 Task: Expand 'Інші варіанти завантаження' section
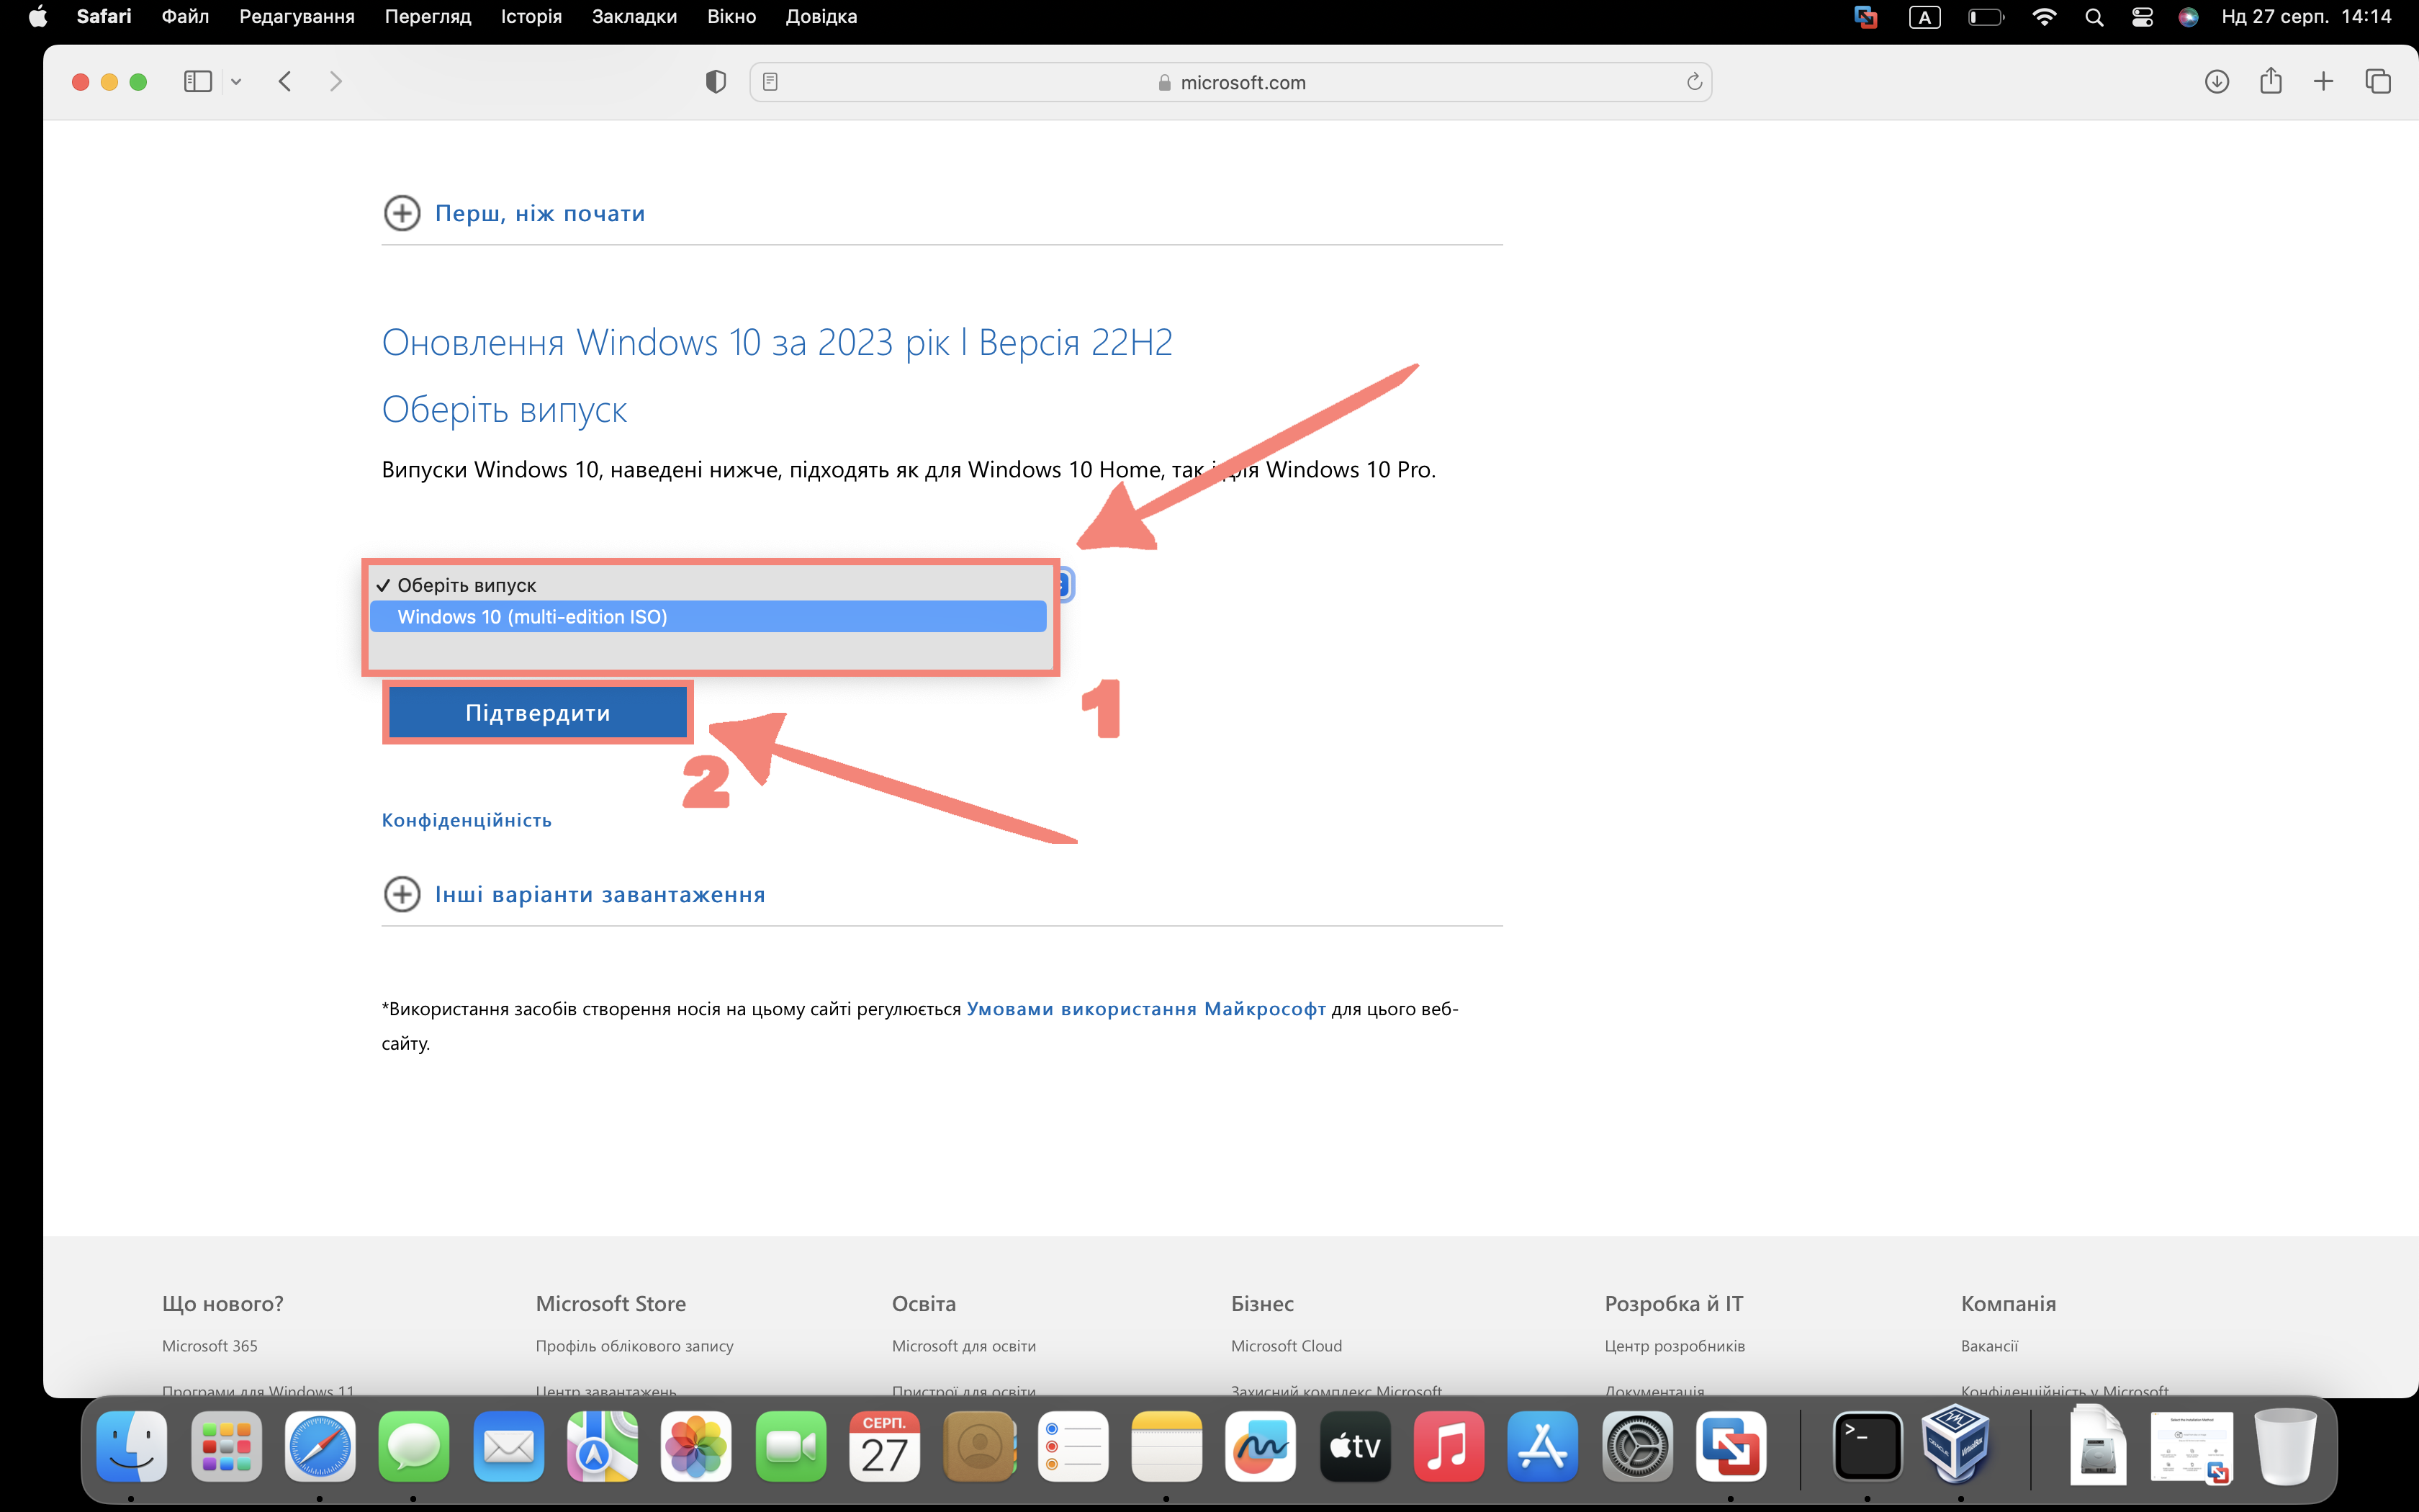coord(575,894)
